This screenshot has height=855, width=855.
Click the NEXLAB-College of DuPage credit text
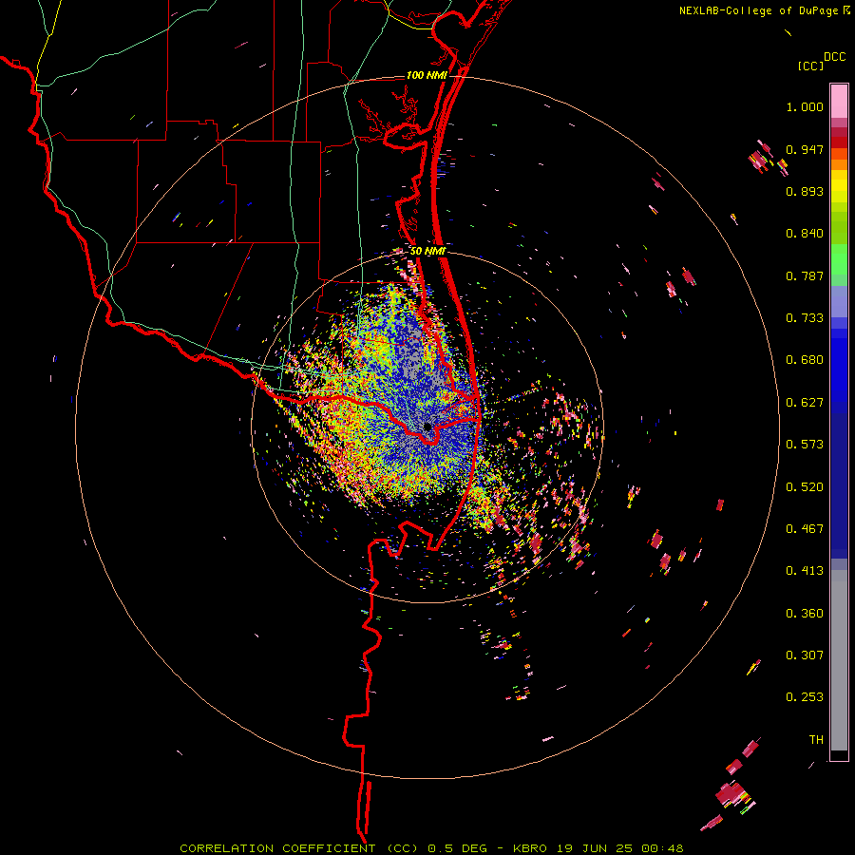tap(758, 10)
